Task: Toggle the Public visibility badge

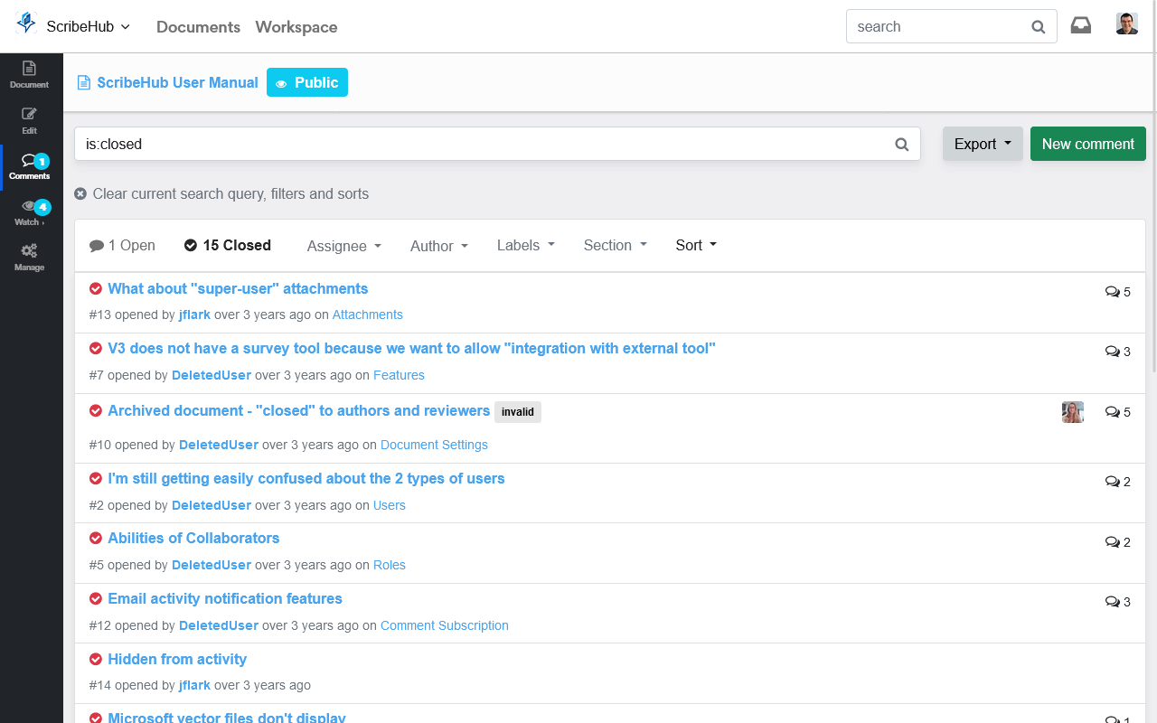Action: click(x=307, y=82)
